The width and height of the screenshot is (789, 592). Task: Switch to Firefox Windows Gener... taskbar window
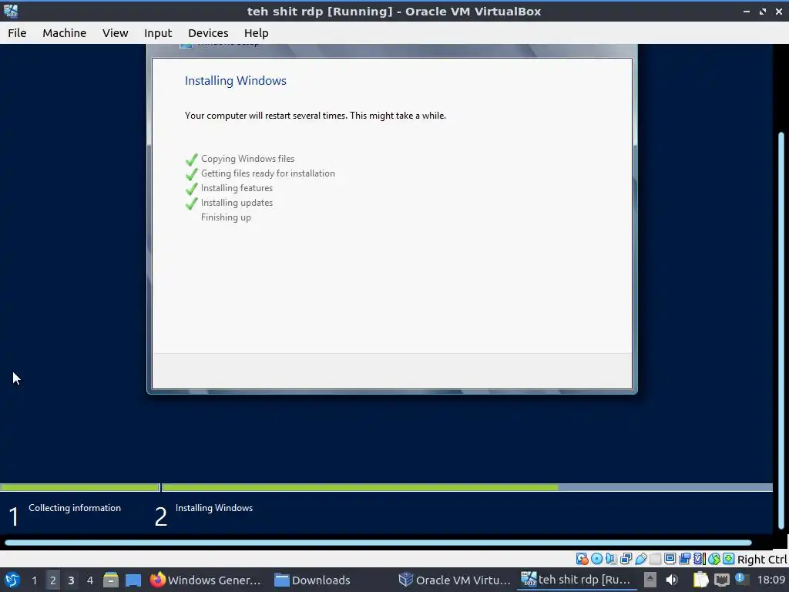click(205, 580)
